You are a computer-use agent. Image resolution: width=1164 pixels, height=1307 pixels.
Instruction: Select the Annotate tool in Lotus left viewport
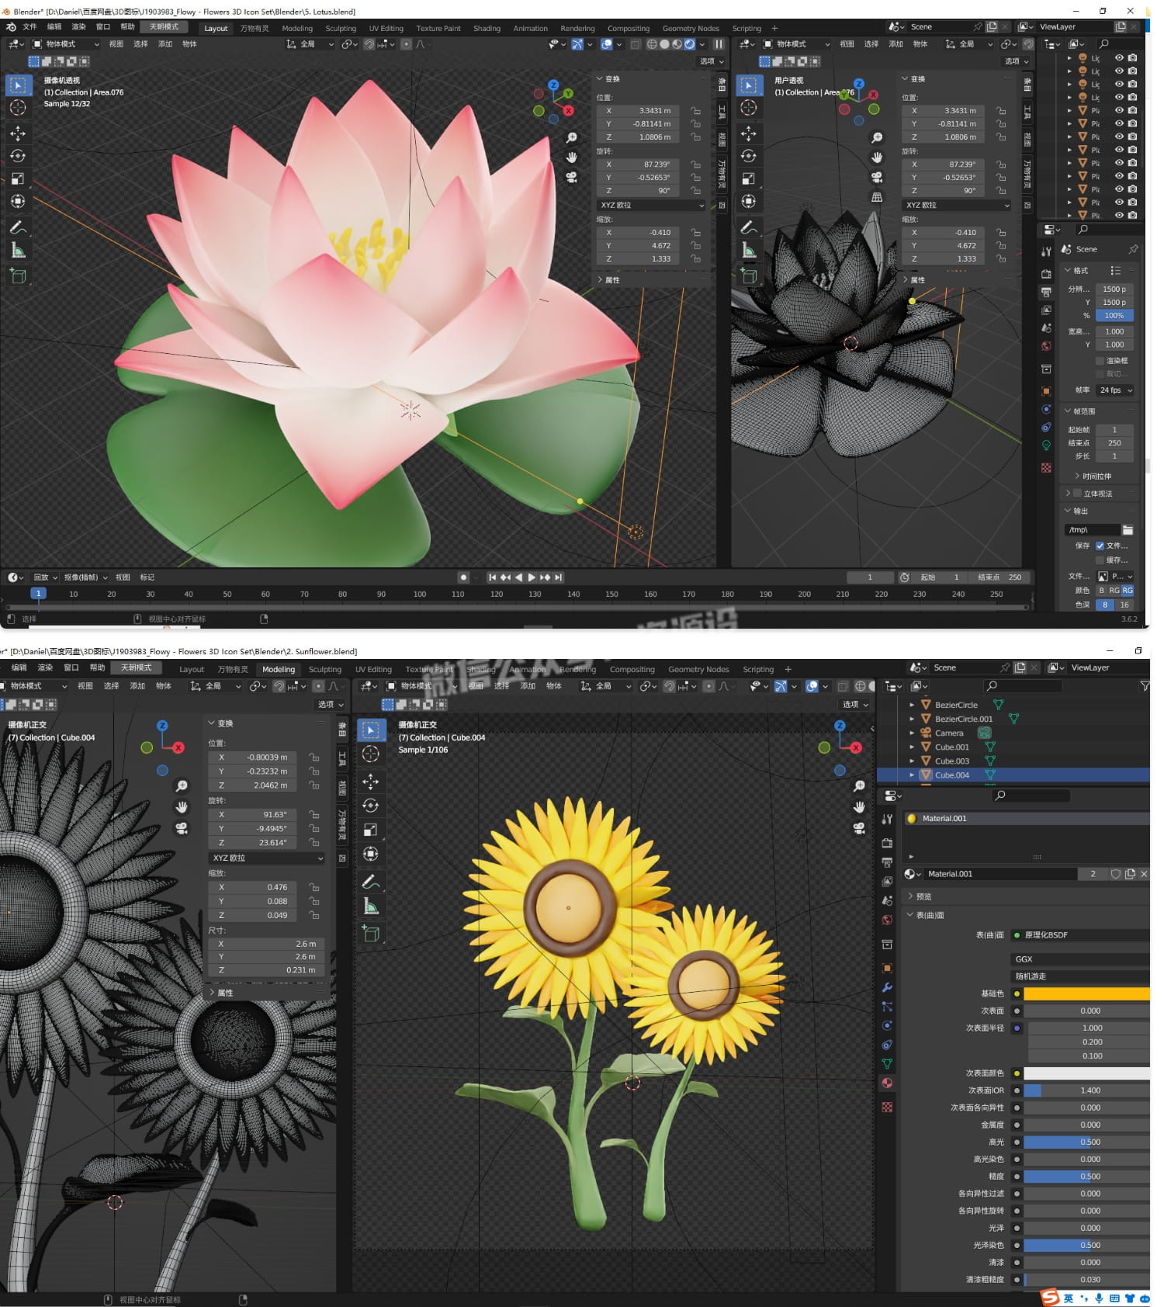coord(18,227)
